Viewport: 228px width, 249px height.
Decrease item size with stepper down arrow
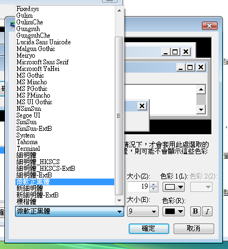point(154,189)
